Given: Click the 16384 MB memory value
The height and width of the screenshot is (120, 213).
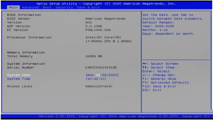Looking at the screenshot, I should click(x=94, y=56).
